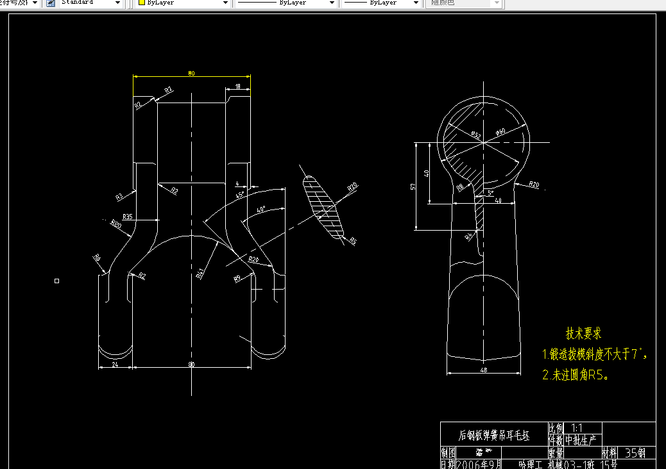Click the hatched oval section view
Viewport: 666px width, 469px height.
tap(323, 207)
